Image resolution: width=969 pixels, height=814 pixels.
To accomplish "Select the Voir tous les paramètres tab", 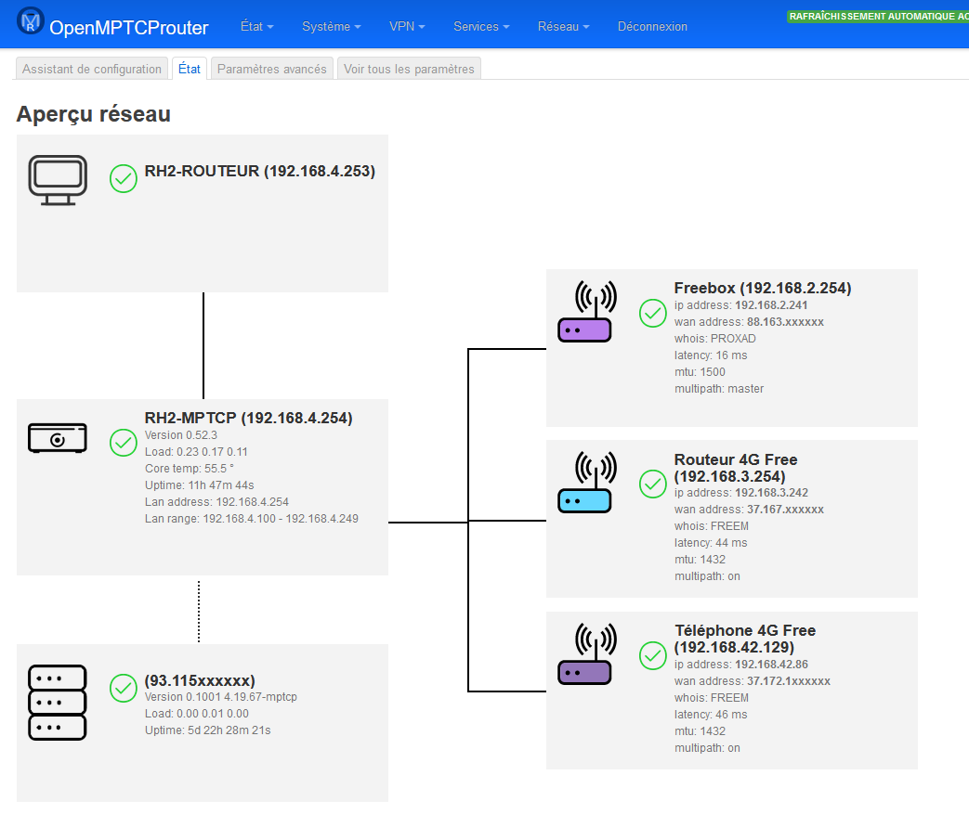I will [409, 69].
